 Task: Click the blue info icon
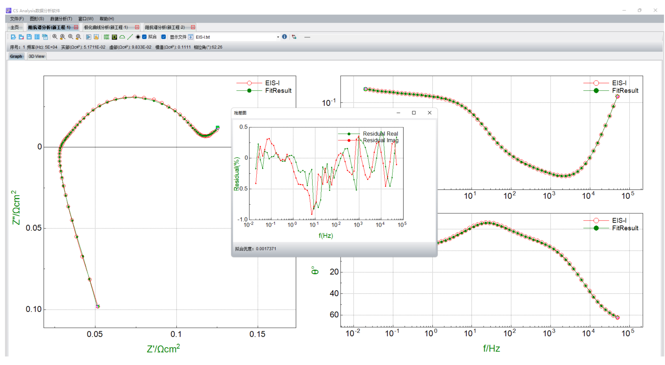tap(284, 37)
